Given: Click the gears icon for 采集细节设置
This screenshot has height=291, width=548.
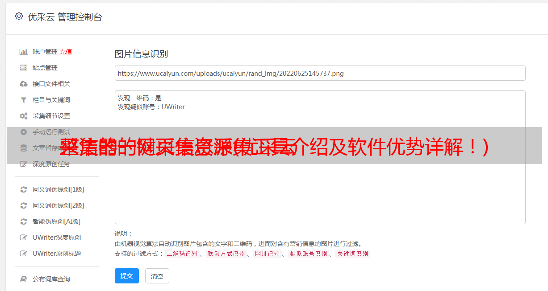Looking at the screenshot, I should pos(24,116).
